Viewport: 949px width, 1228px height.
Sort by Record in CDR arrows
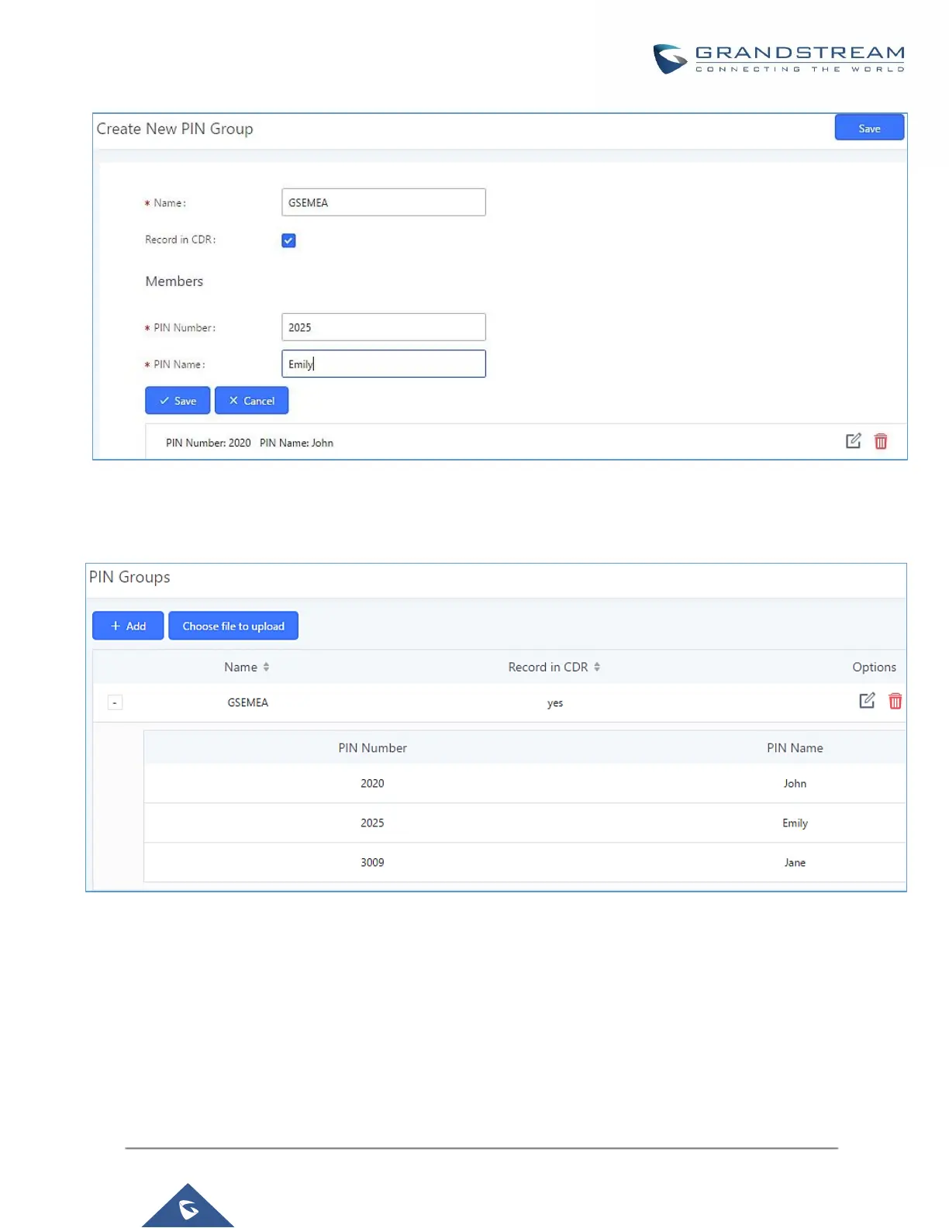coord(597,667)
